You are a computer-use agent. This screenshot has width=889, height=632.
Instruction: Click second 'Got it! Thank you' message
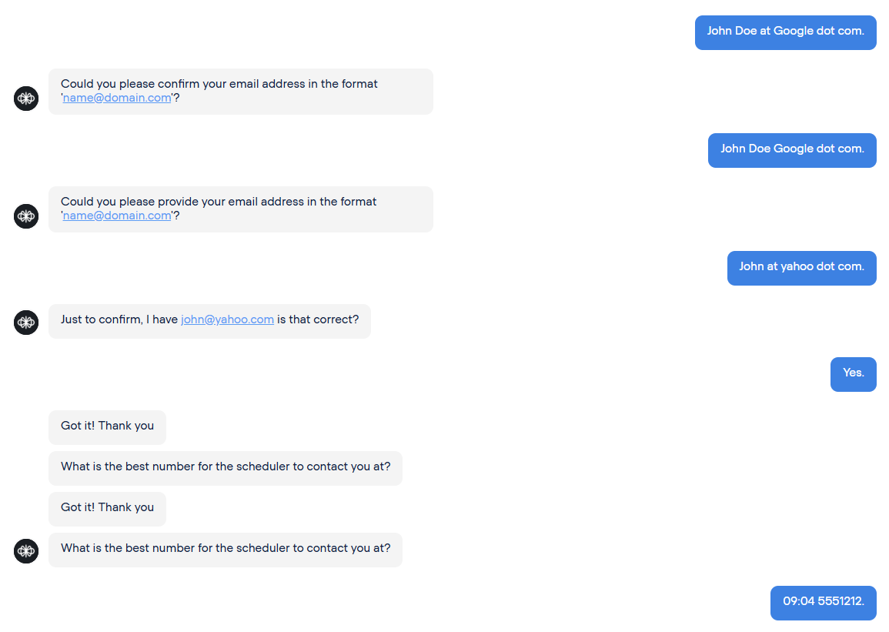click(x=107, y=509)
